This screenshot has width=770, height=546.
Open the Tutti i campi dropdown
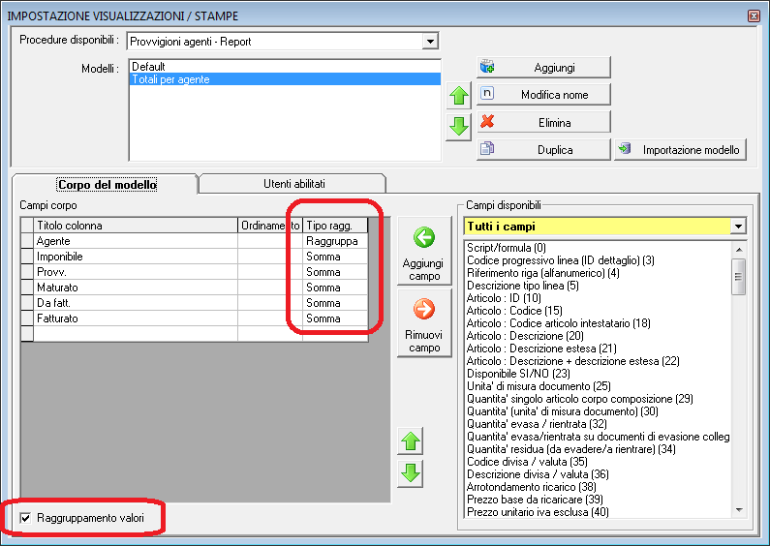tap(738, 227)
